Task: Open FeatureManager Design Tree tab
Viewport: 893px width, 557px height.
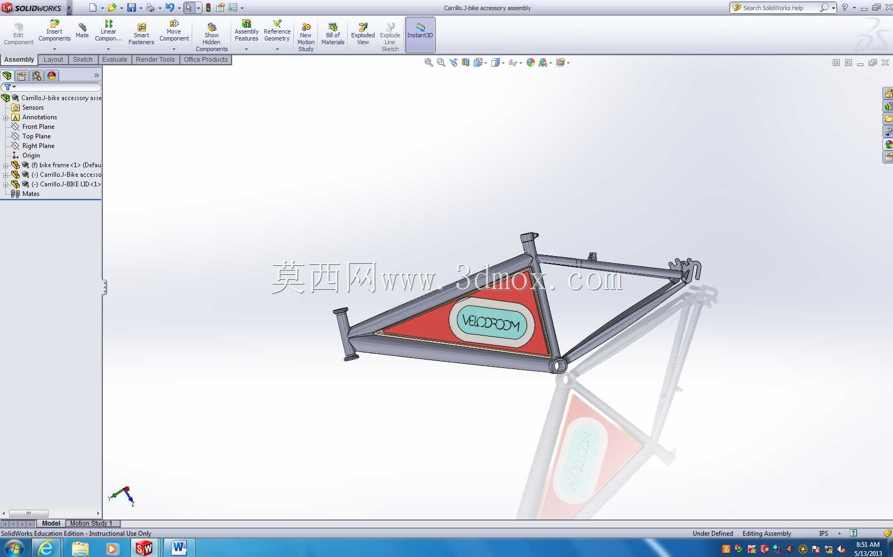Action: (7, 76)
